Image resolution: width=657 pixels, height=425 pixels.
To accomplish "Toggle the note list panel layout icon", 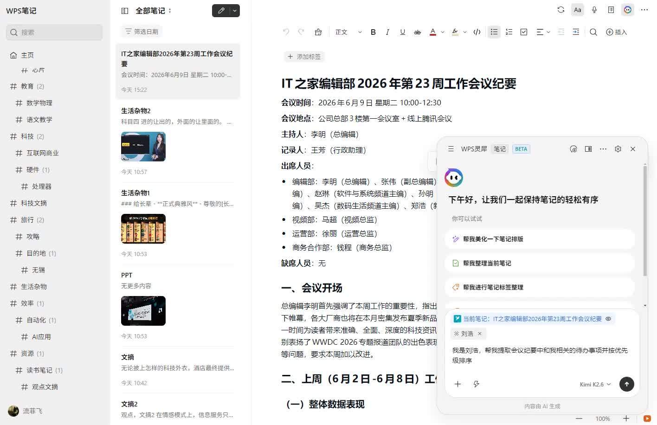I will tap(124, 11).
